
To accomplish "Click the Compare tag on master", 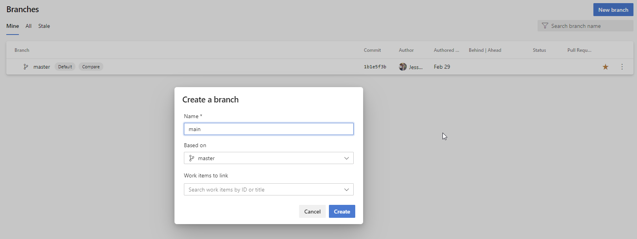I will [x=91, y=67].
